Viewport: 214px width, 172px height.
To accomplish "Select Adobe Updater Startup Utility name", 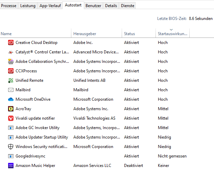I will pos(42,137).
